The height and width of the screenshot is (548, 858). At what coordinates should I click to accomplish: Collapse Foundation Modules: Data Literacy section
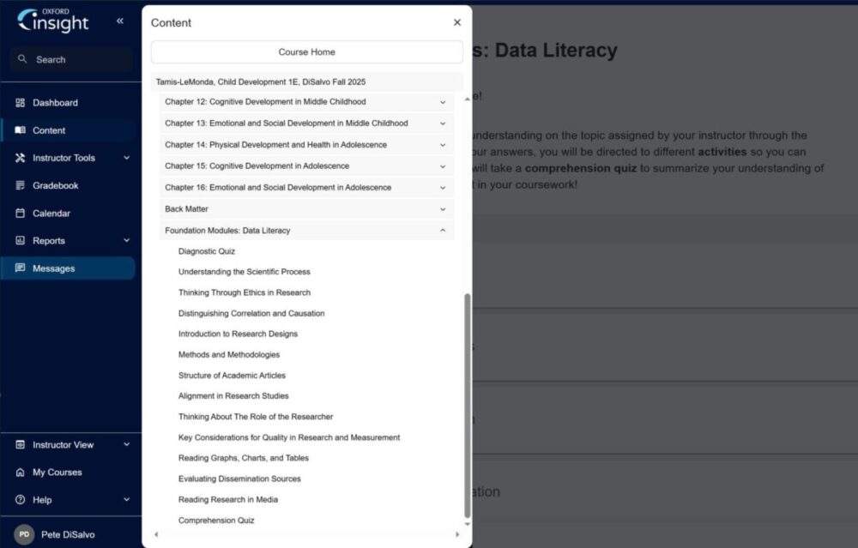[x=443, y=231]
